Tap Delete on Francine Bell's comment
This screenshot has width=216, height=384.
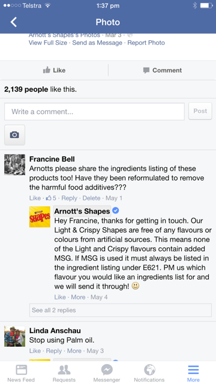click(x=91, y=198)
